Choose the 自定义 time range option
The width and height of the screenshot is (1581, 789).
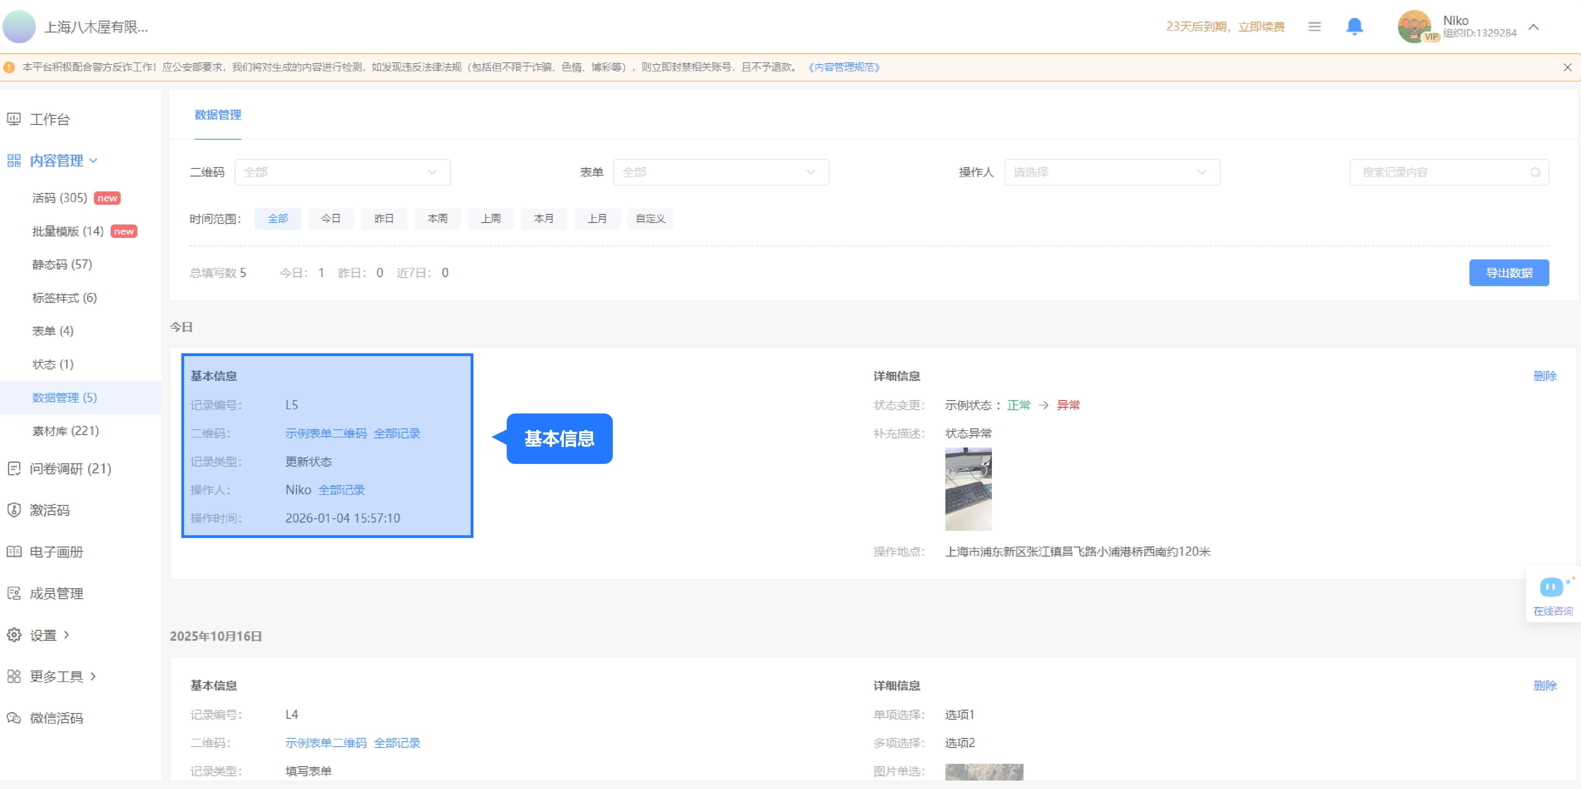[650, 218]
